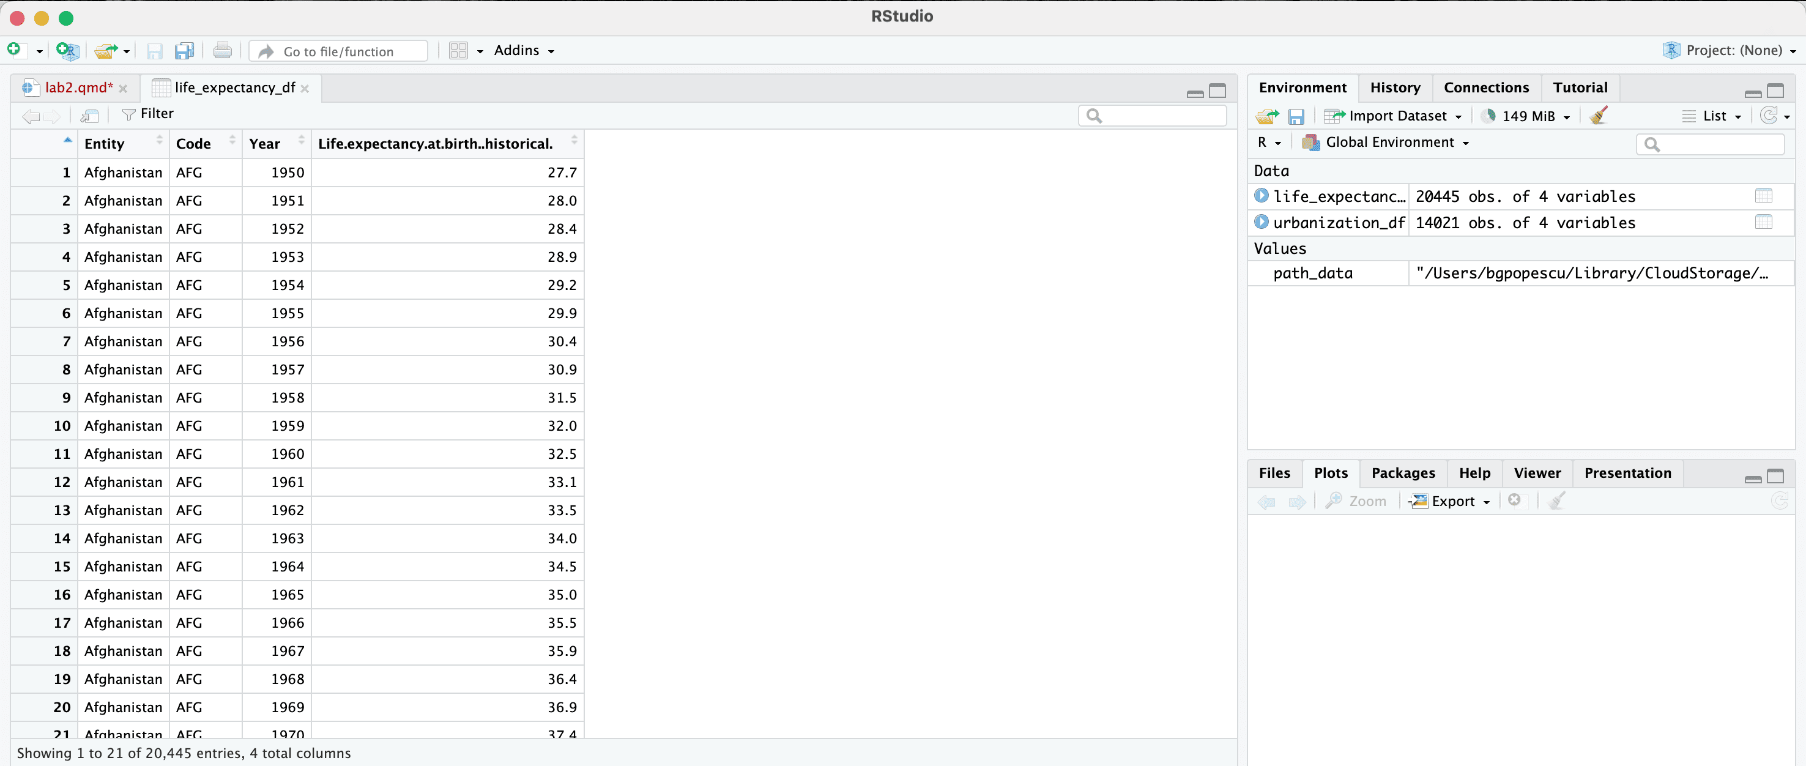This screenshot has width=1806, height=766.
Task: Click the New File plus icon
Action: (14, 50)
